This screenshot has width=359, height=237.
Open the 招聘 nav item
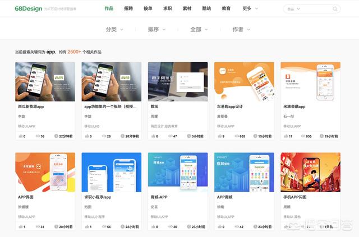coord(128,8)
